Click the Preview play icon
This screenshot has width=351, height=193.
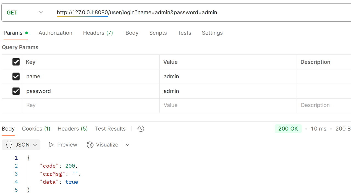(51, 145)
